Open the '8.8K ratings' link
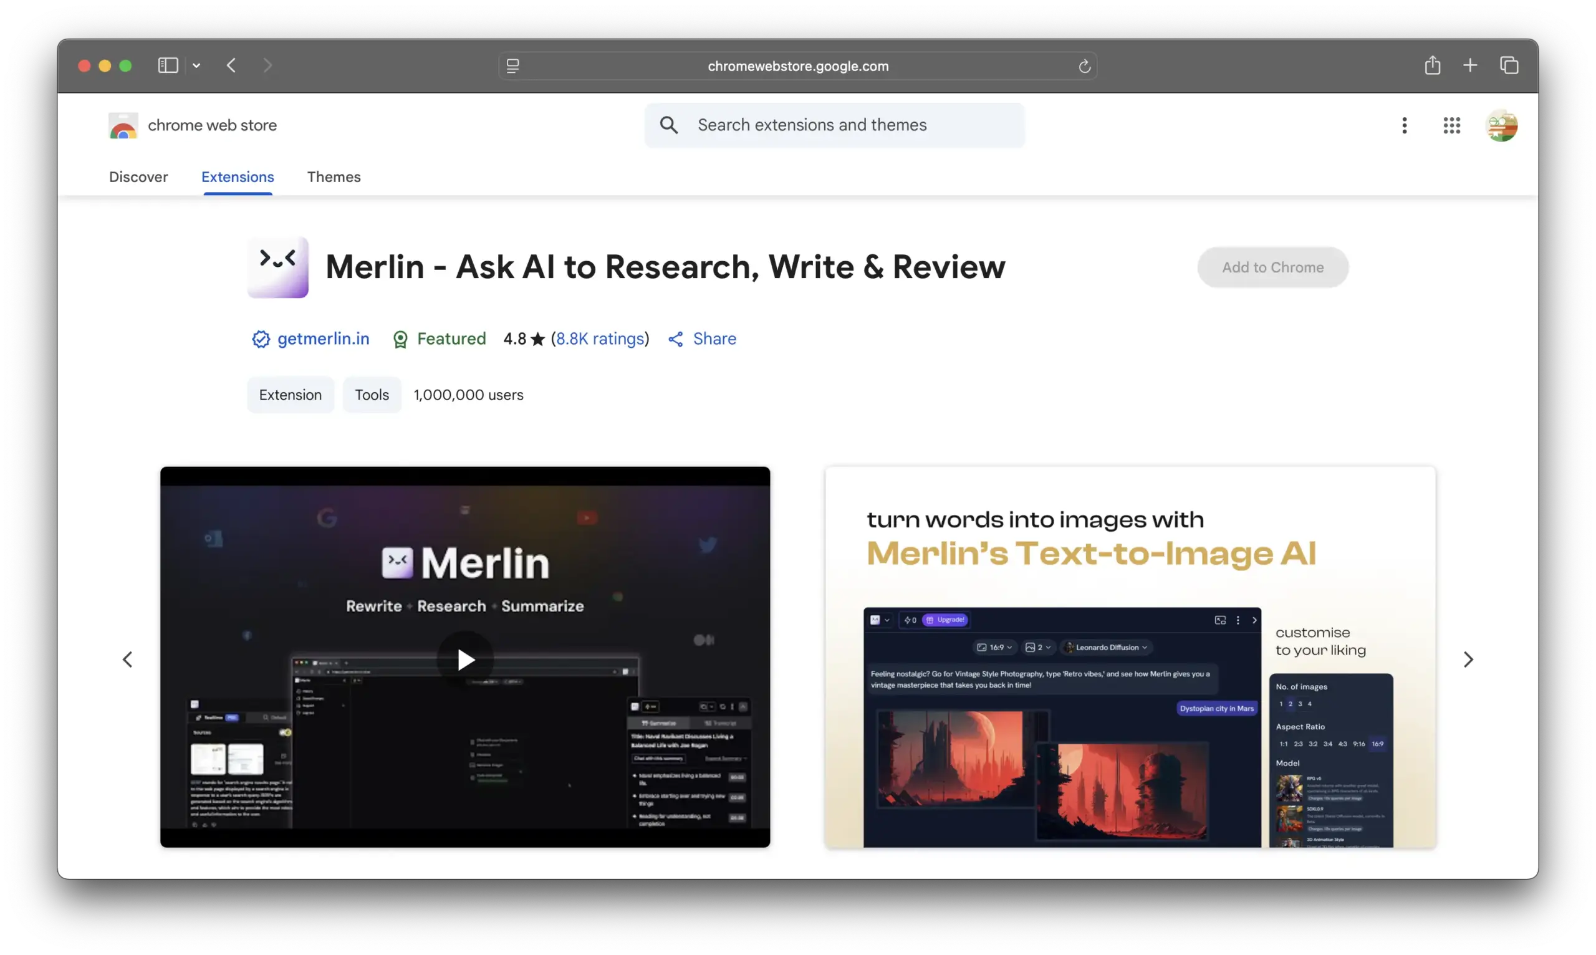The height and width of the screenshot is (955, 1596). click(x=600, y=338)
